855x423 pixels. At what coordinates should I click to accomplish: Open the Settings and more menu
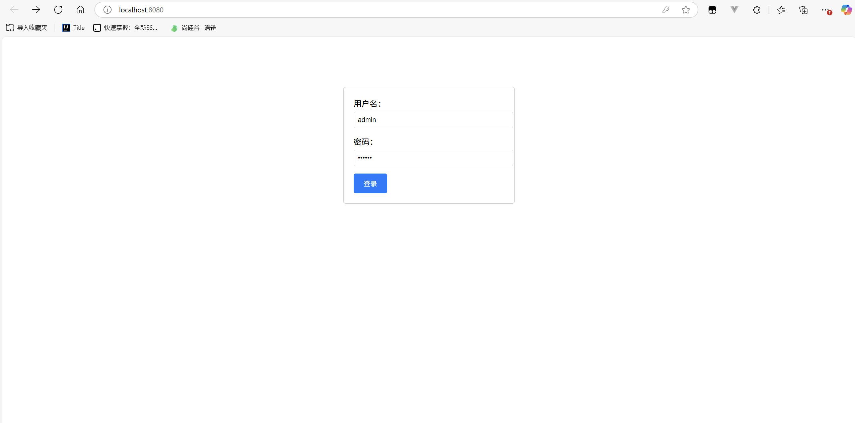point(825,10)
